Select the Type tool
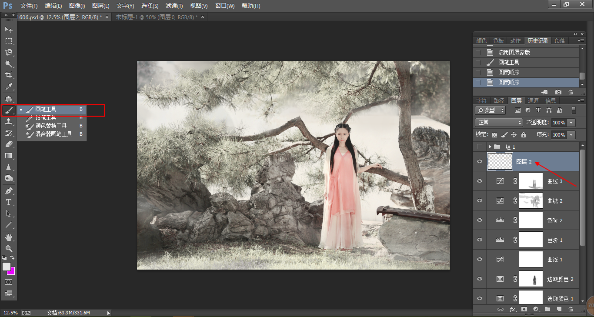Screen dimensions: 594x317 (x=8, y=202)
